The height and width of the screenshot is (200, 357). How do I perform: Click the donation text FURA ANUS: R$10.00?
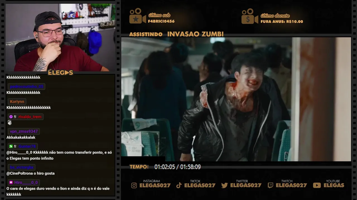click(282, 21)
